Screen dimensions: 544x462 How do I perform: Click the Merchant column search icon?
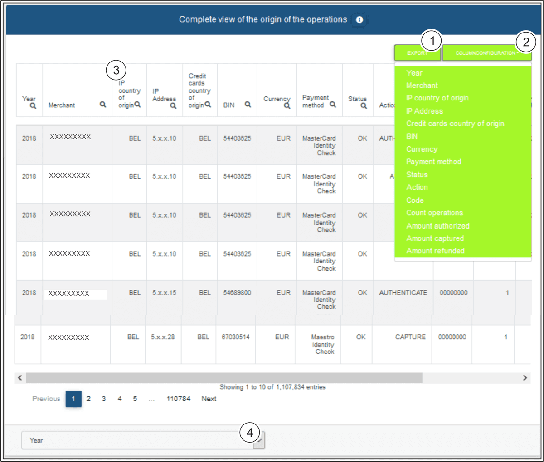(x=103, y=105)
